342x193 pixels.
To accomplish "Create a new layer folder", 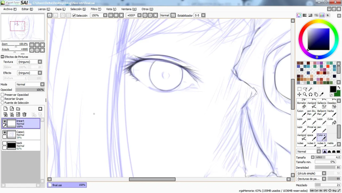I will pyautogui.click(x=18, y=109).
